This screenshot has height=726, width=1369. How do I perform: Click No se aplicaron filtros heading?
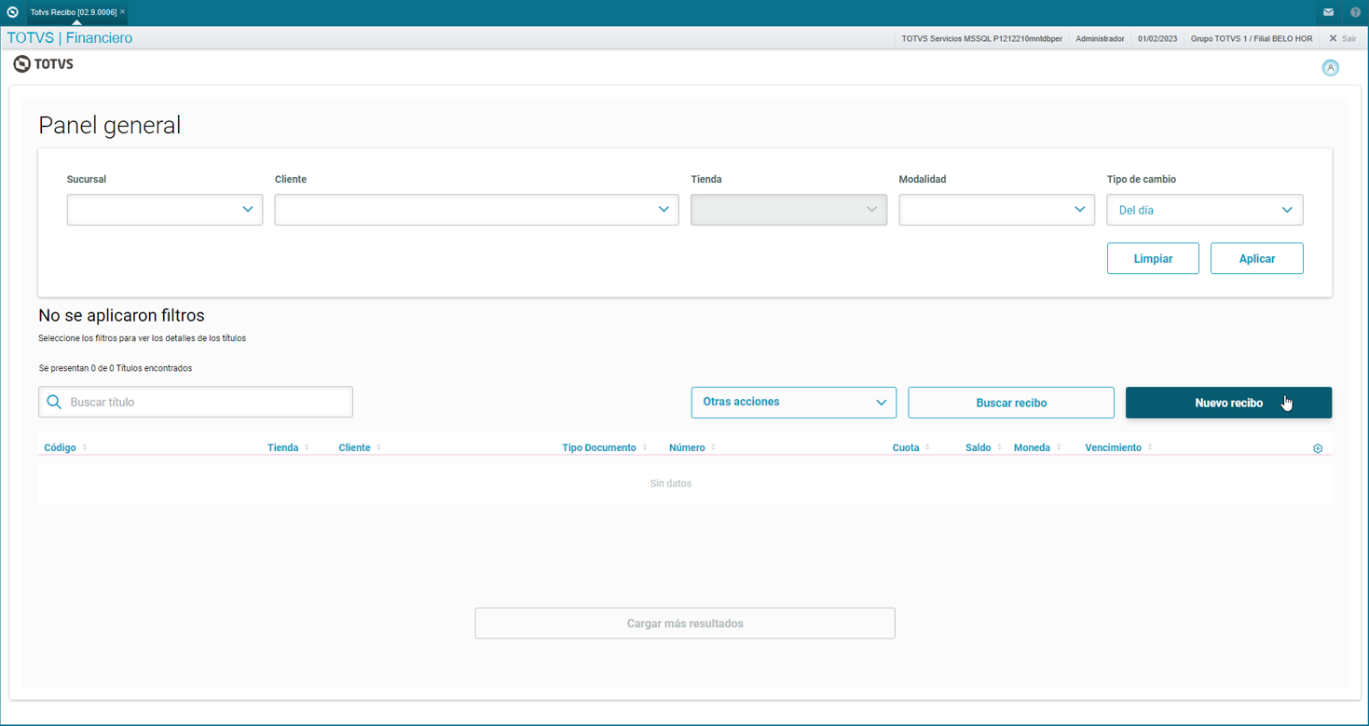point(121,315)
